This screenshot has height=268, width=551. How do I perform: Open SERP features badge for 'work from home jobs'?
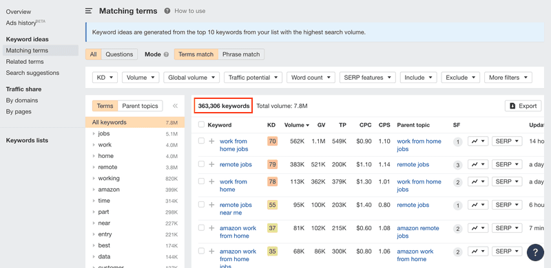(x=457, y=142)
